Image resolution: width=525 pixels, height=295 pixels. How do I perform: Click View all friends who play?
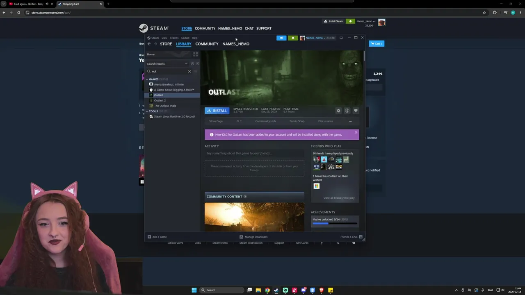coord(339,198)
